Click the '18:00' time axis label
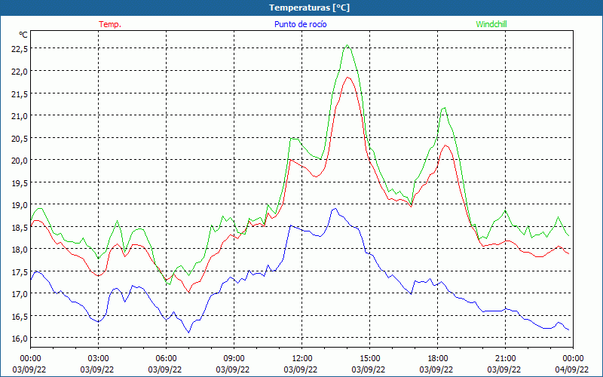Image resolution: width=603 pixels, height=377 pixels. 437,359
